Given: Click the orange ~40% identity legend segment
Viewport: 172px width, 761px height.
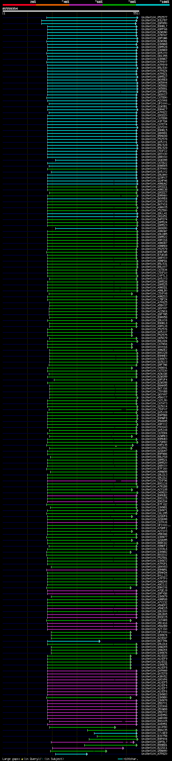Looking at the screenshot, I should click(x=53, y=5).
